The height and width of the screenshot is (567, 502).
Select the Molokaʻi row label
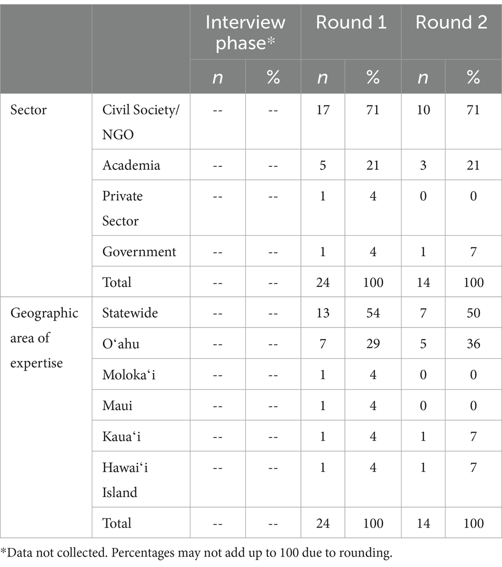129,375
